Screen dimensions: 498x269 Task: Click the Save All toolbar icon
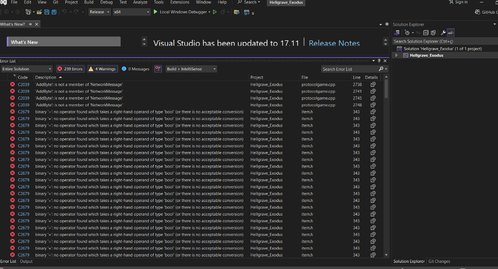coord(53,12)
